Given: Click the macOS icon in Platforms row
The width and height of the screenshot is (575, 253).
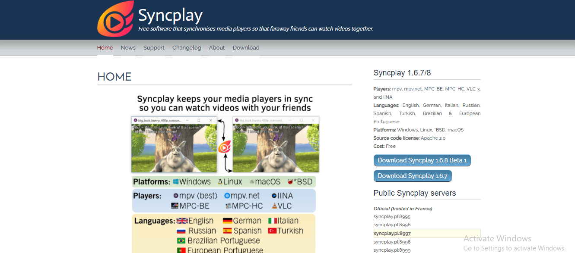Looking at the screenshot, I should tap(251, 182).
